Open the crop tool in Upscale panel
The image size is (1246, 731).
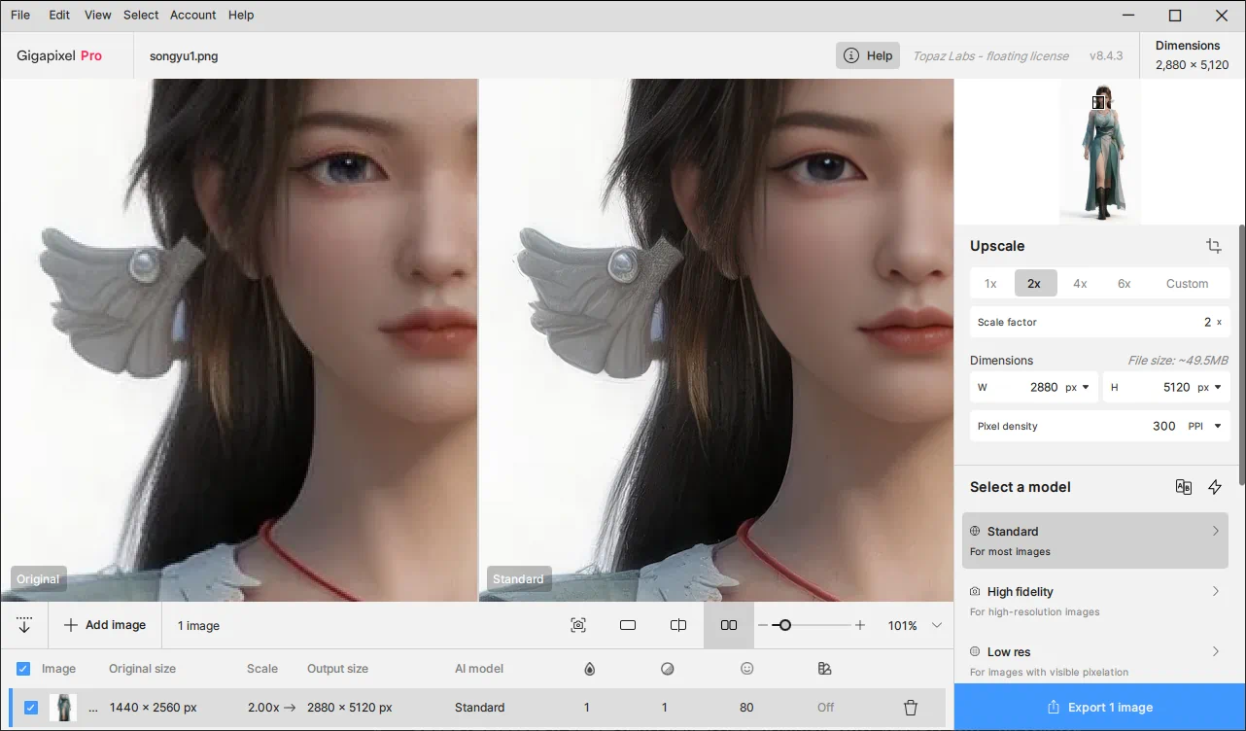point(1214,246)
